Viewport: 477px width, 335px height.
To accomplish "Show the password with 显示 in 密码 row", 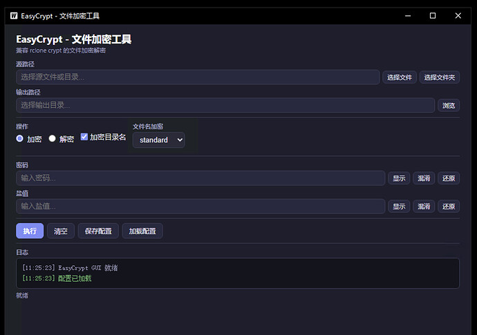I will (399, 178).
